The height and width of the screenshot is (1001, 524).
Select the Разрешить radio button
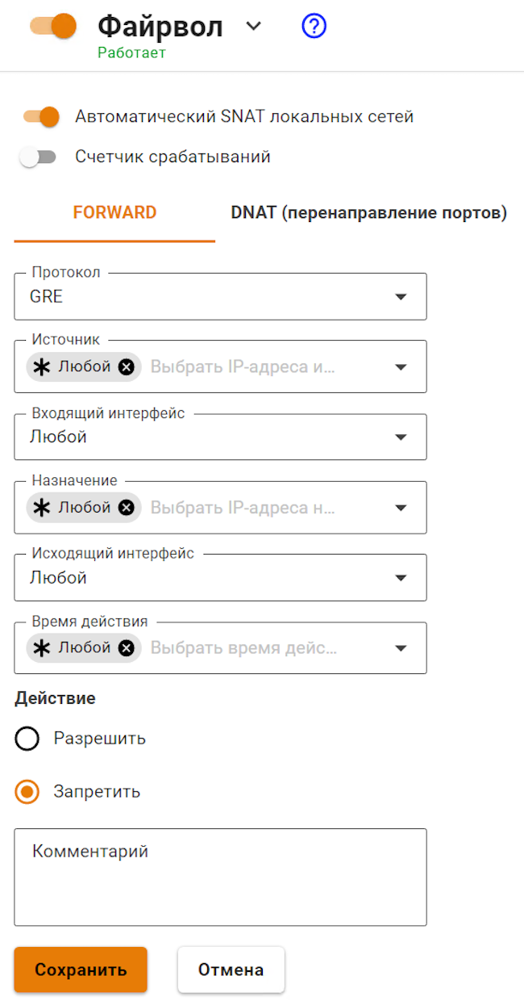[27, 739]
